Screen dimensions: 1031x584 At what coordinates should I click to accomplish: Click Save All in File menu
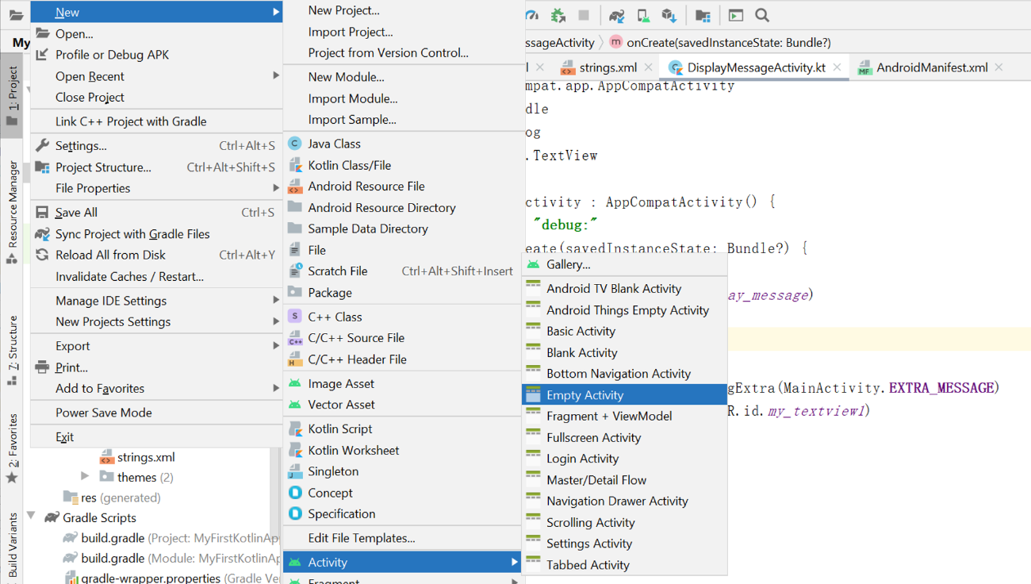coord(156,212)
